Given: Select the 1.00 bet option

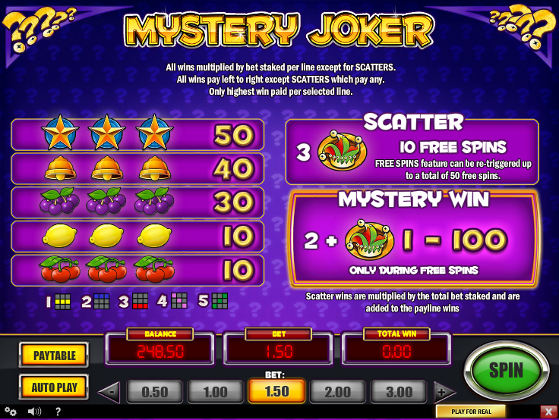Looking at the screenshot, I should click(216, 391).
